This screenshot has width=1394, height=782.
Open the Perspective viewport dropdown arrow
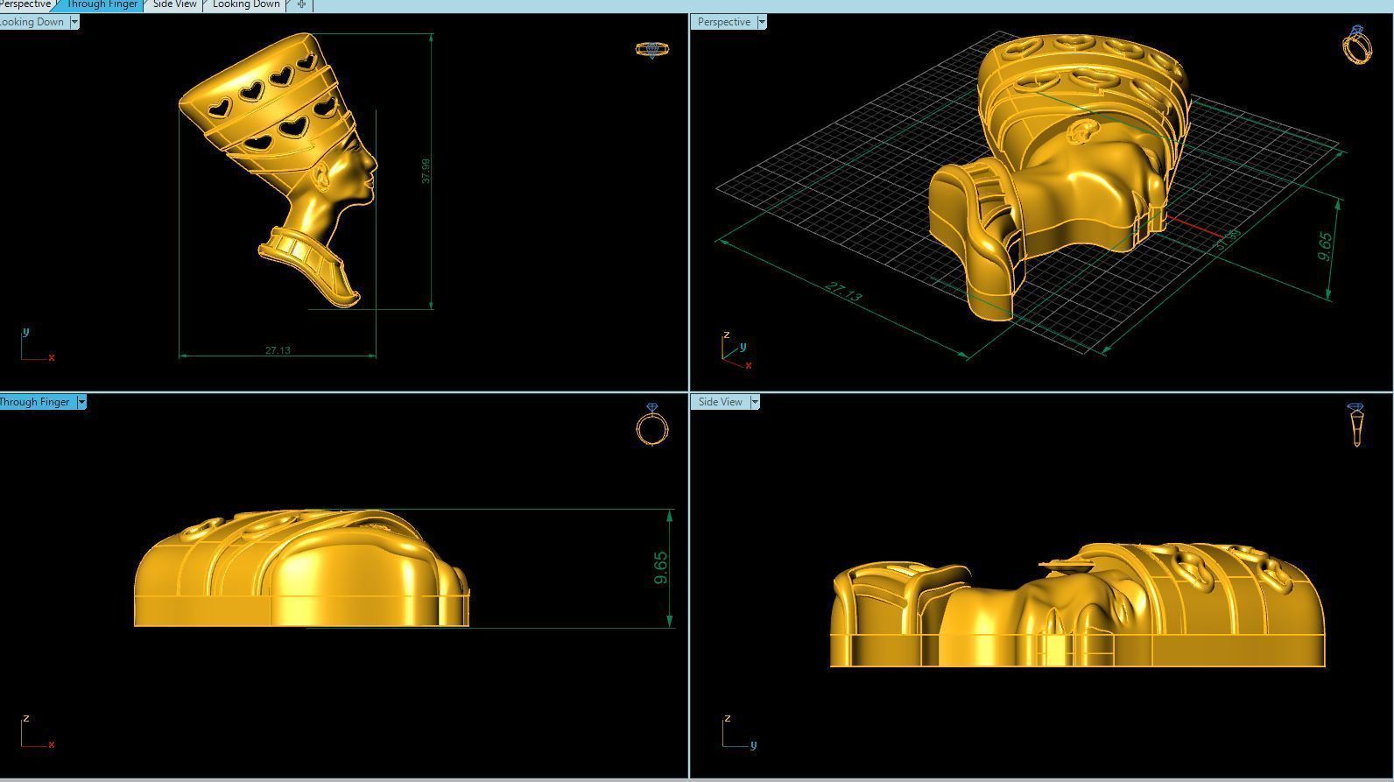pyautogui.click(x=761, y=22)
